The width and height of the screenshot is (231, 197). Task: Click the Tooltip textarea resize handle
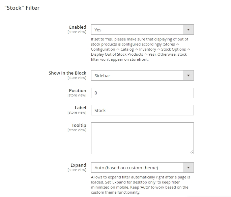pyautogui.click(x=192, y=152)
